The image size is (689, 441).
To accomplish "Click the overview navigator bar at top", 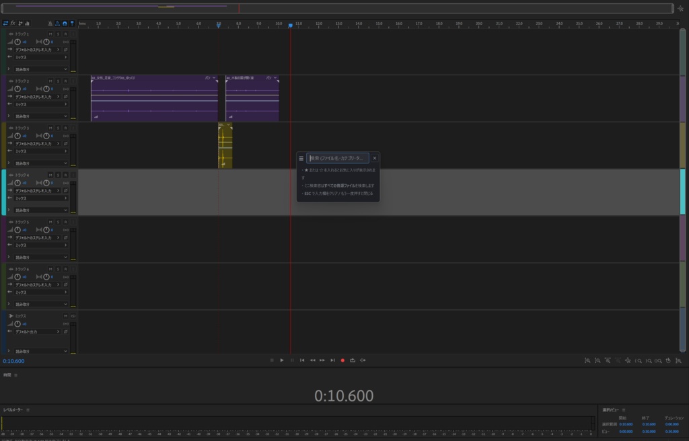I will (337, 8).
